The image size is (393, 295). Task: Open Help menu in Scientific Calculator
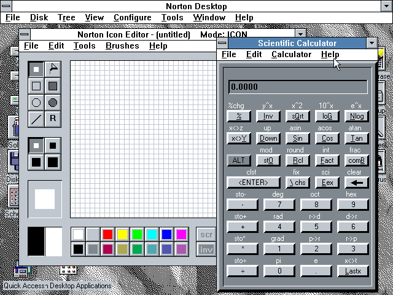click(330, 55)
